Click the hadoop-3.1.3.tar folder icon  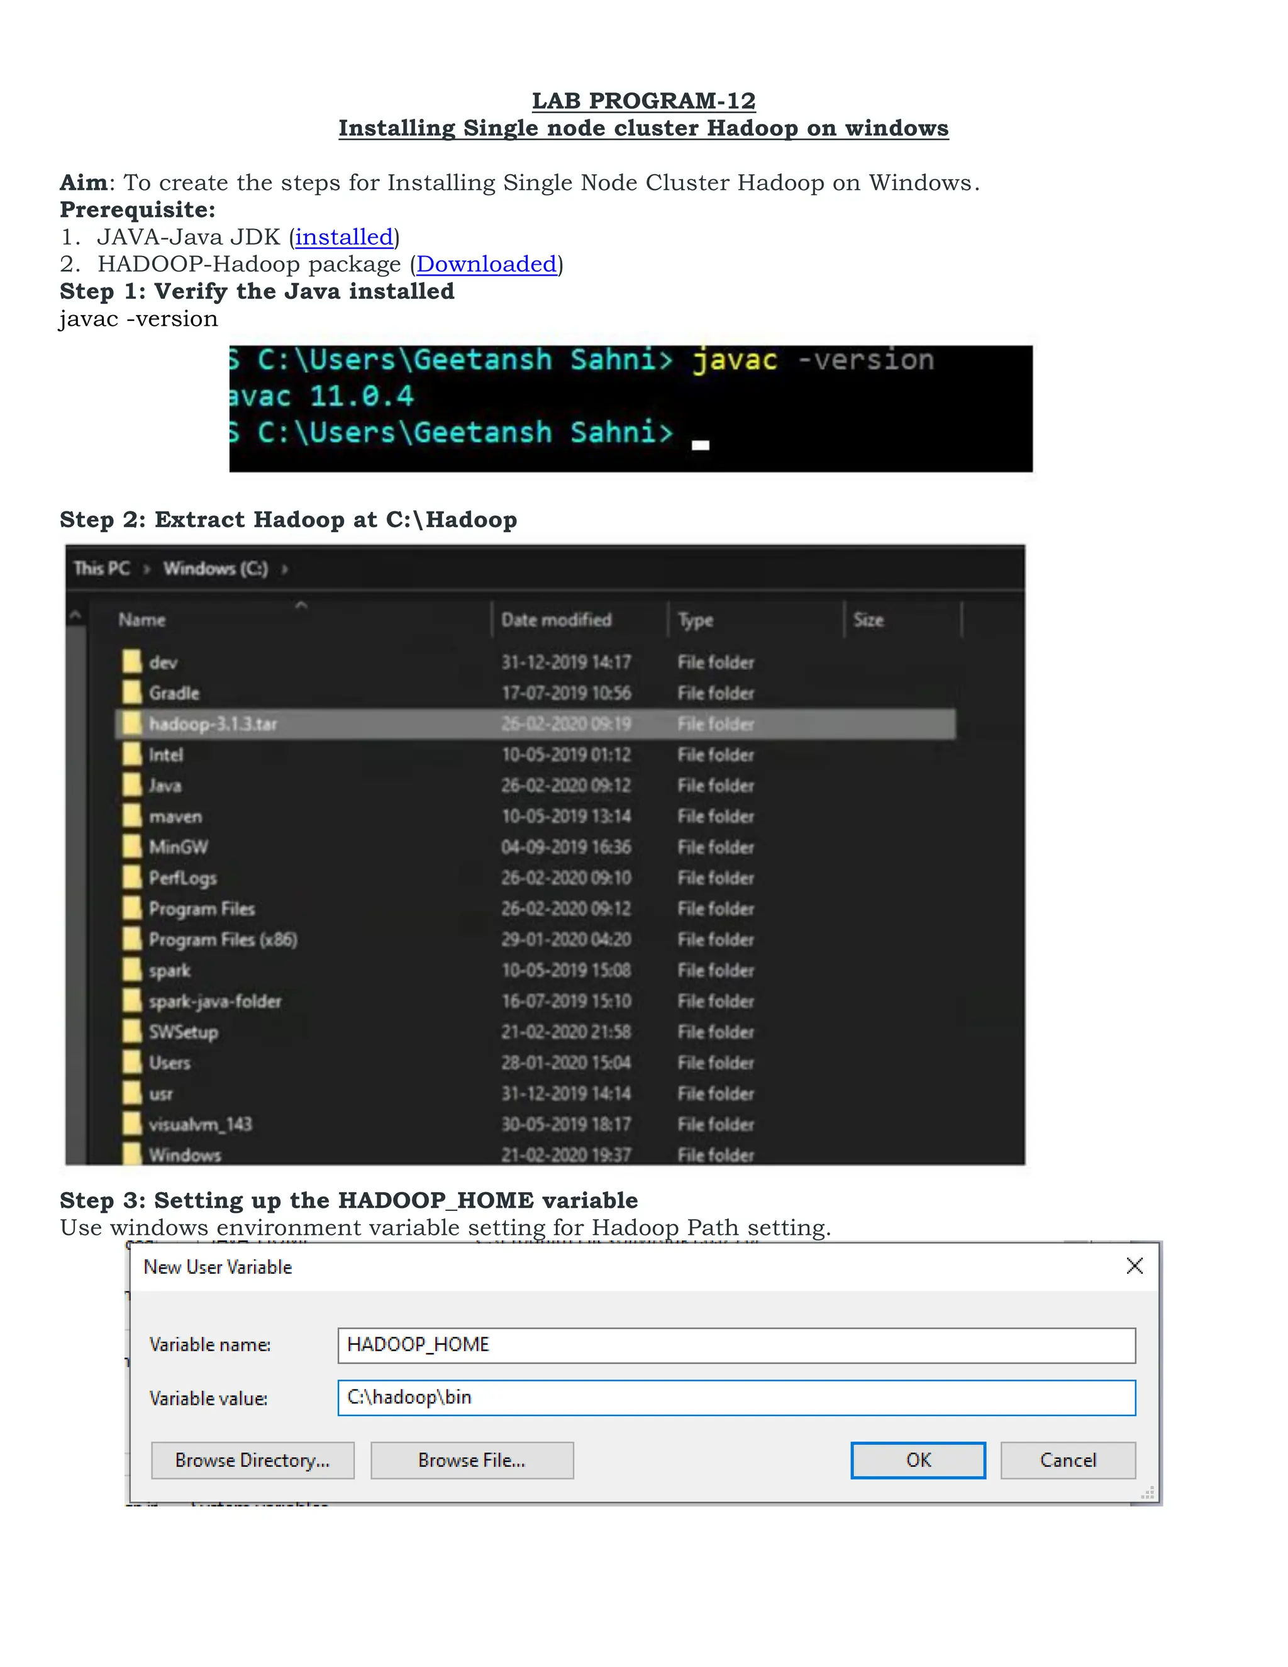pos(132,723)
